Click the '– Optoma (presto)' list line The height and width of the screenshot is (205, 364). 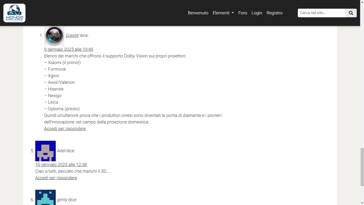(62, 109)
